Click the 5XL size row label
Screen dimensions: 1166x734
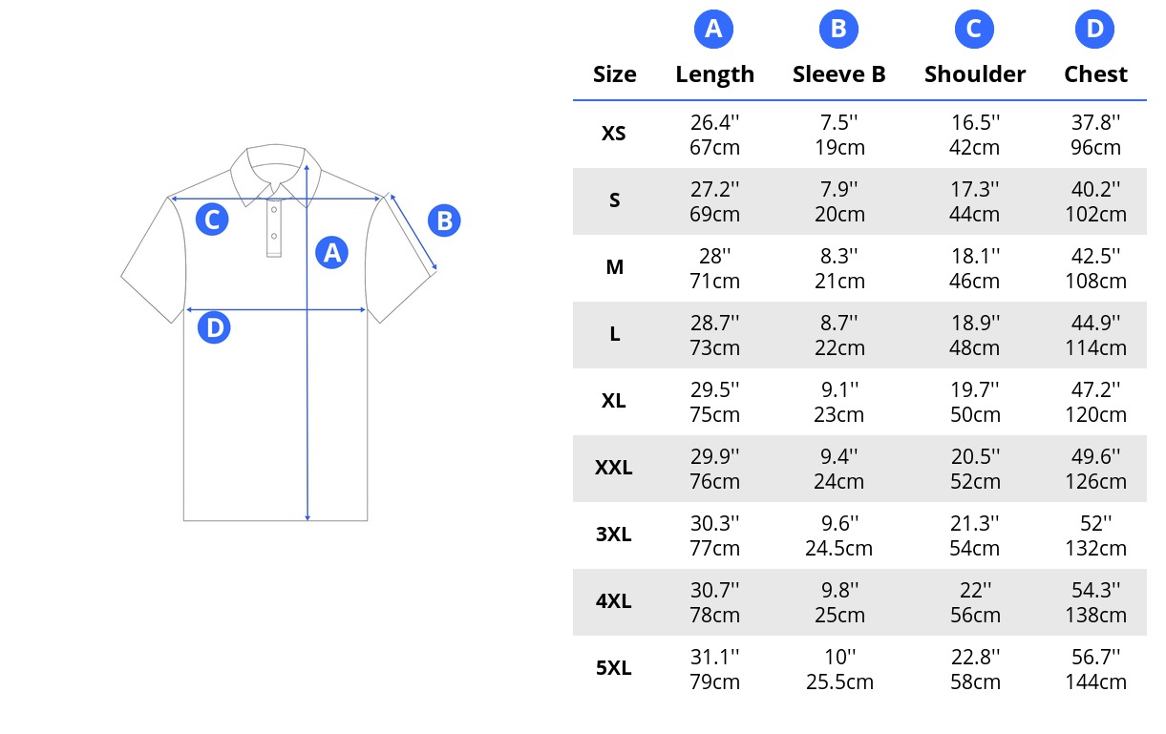[x=614, y=668]
